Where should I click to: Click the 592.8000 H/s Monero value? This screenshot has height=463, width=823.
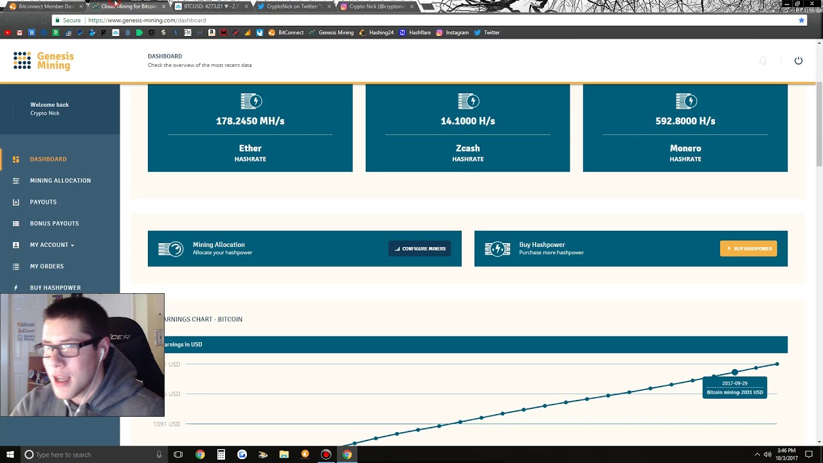click(x=685, y=121)
